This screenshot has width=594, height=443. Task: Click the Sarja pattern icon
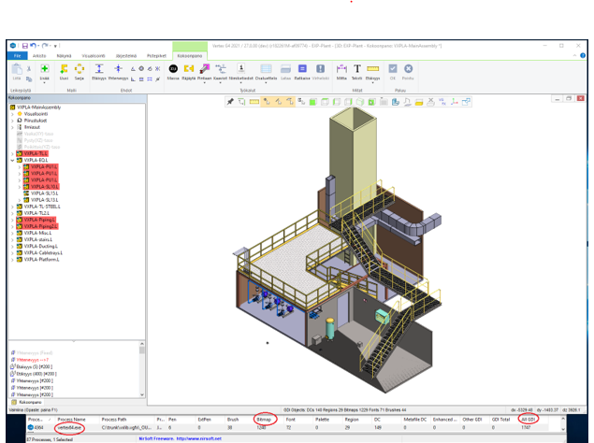[x=80, y=70]
